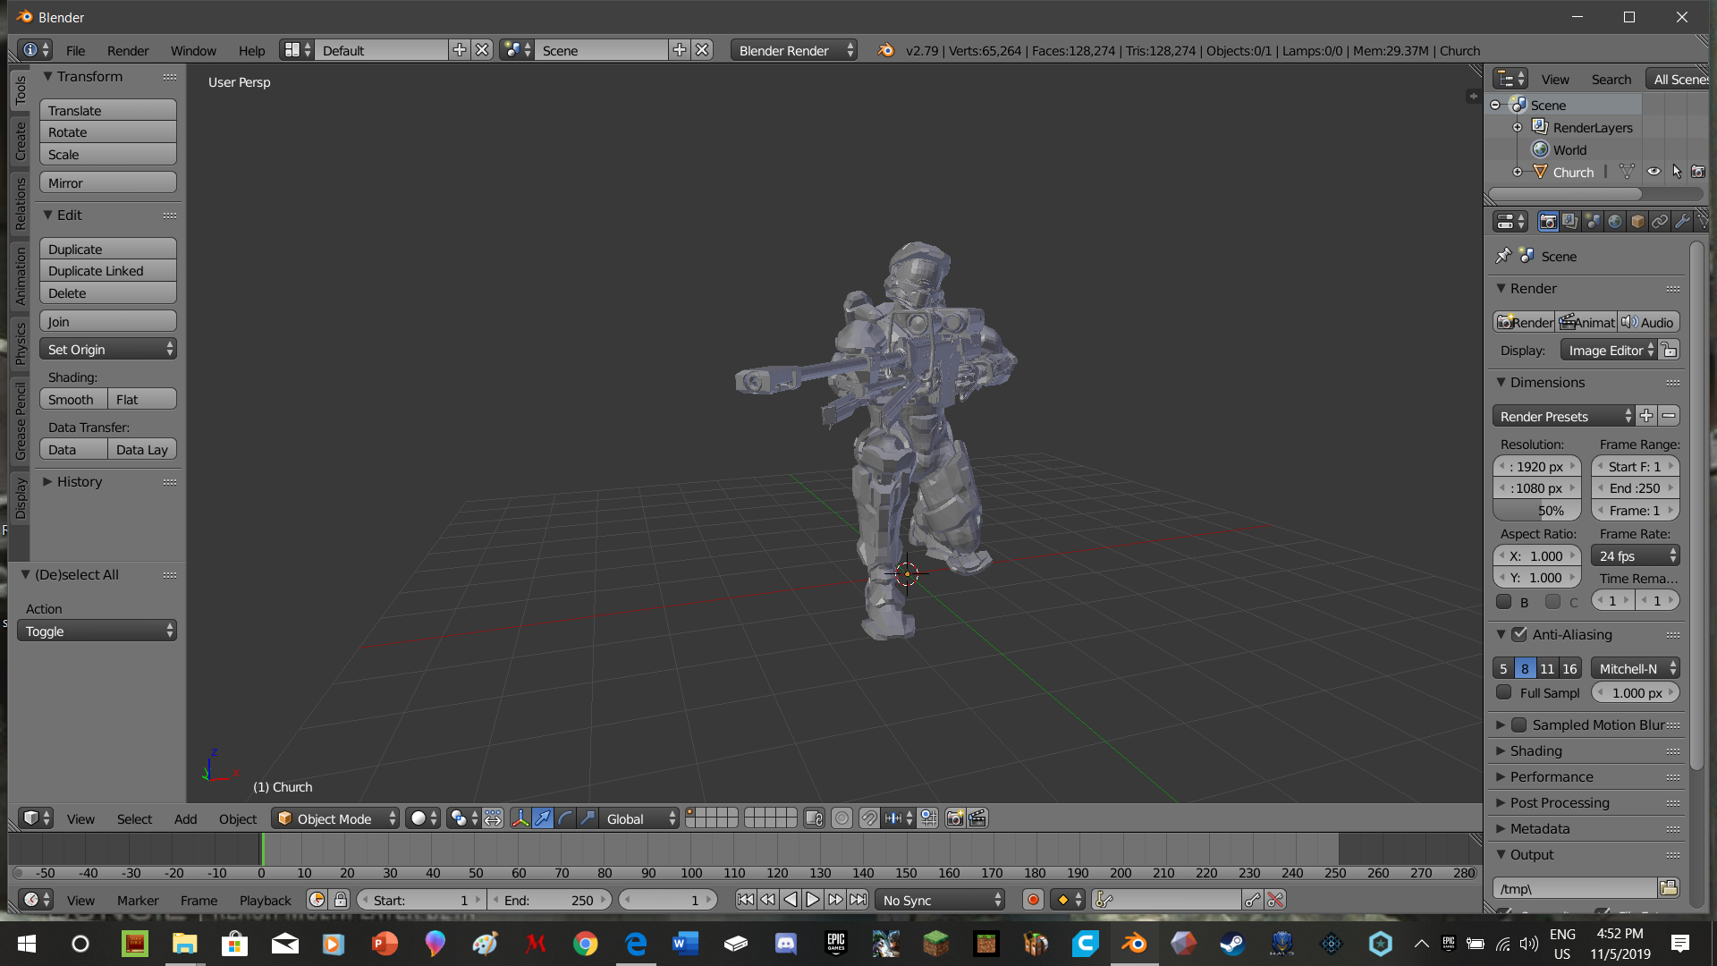The height and width of the screenshot is (966, 1717).
Task: Open the Image Editor display dropdown
Action: coord(1609,350)
